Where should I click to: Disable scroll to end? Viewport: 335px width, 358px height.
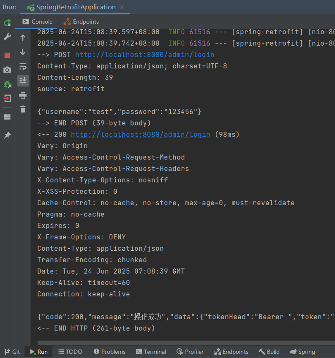tap(23, 81)
